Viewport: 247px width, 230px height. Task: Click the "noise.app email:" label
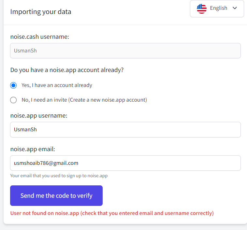tap(33, 149)
